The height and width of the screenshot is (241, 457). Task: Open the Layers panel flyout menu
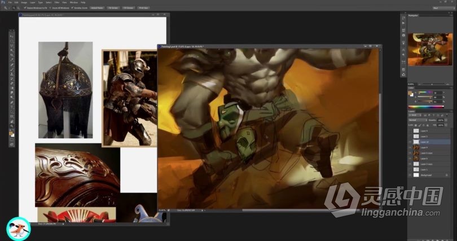click(x=451, y=111)
